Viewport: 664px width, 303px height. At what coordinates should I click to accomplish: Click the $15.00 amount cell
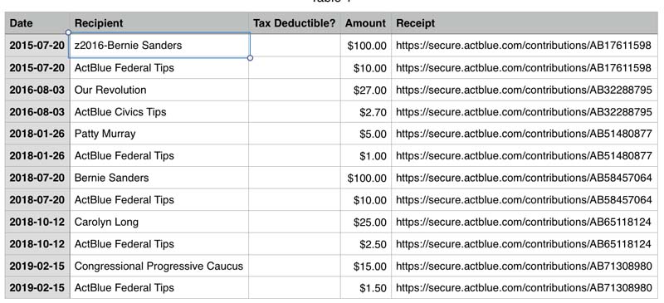(366, 266)
